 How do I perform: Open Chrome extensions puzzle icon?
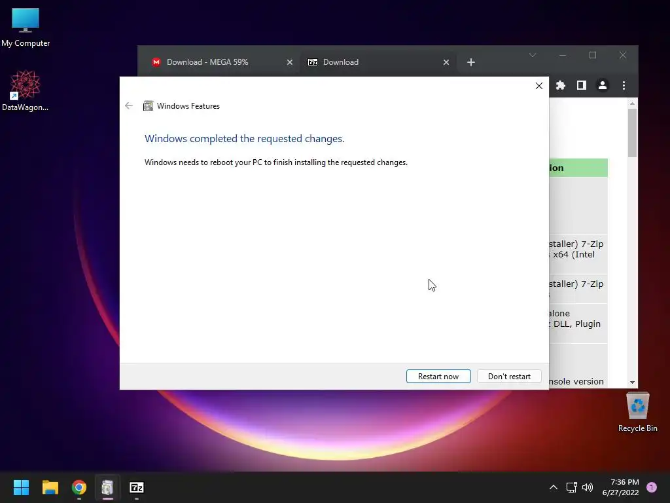pyautogui.click(x=561, y=86)
